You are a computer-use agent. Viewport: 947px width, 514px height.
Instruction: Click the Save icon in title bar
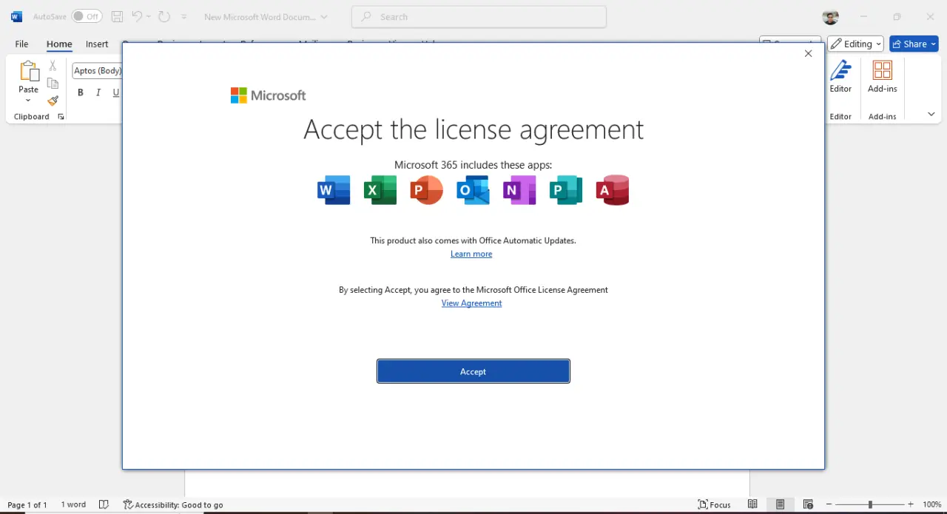(x=117, y=16)
